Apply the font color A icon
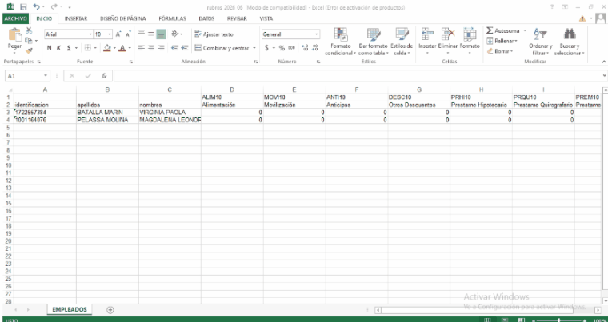Viewport: 608px width, 322px height. click(122, 48)
